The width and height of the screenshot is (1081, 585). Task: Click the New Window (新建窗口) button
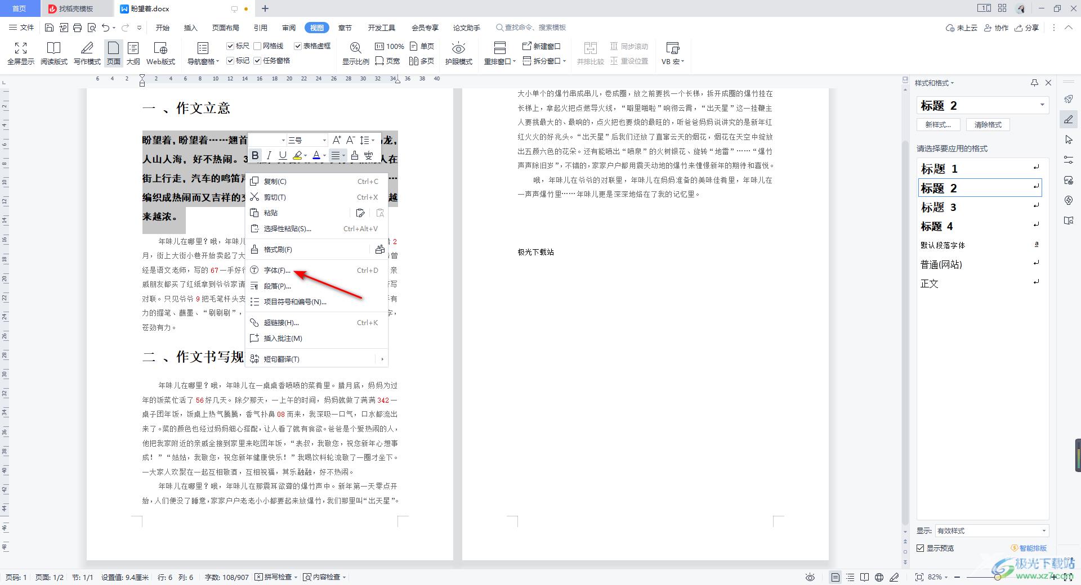(542, 46)
